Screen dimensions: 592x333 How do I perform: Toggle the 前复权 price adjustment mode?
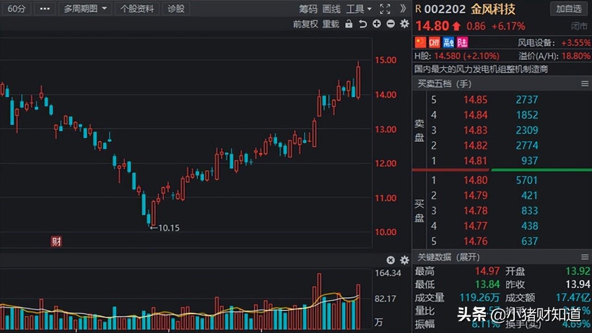point(306,24)
